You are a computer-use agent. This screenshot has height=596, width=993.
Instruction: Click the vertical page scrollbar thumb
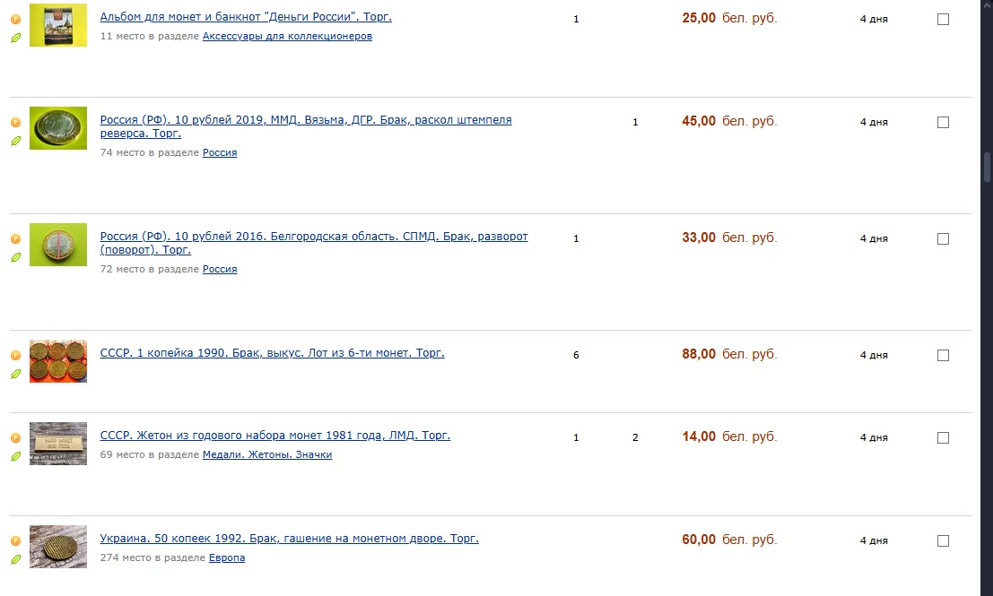point(987,167)
